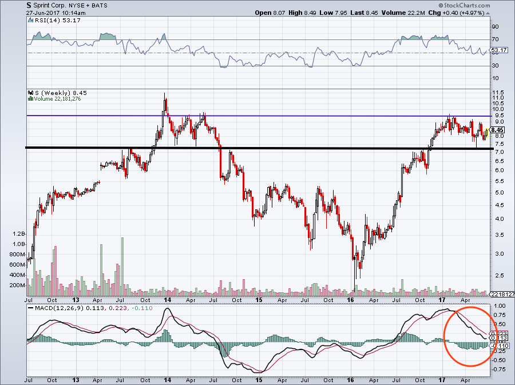Click the 22181276 volume tag on the axis
The image size is (515, 385).
click(502, 295)
